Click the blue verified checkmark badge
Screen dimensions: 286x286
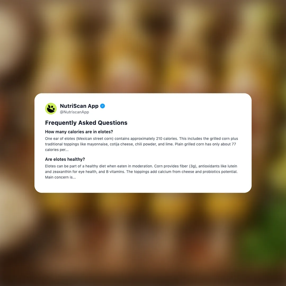[x=102, y=106]
